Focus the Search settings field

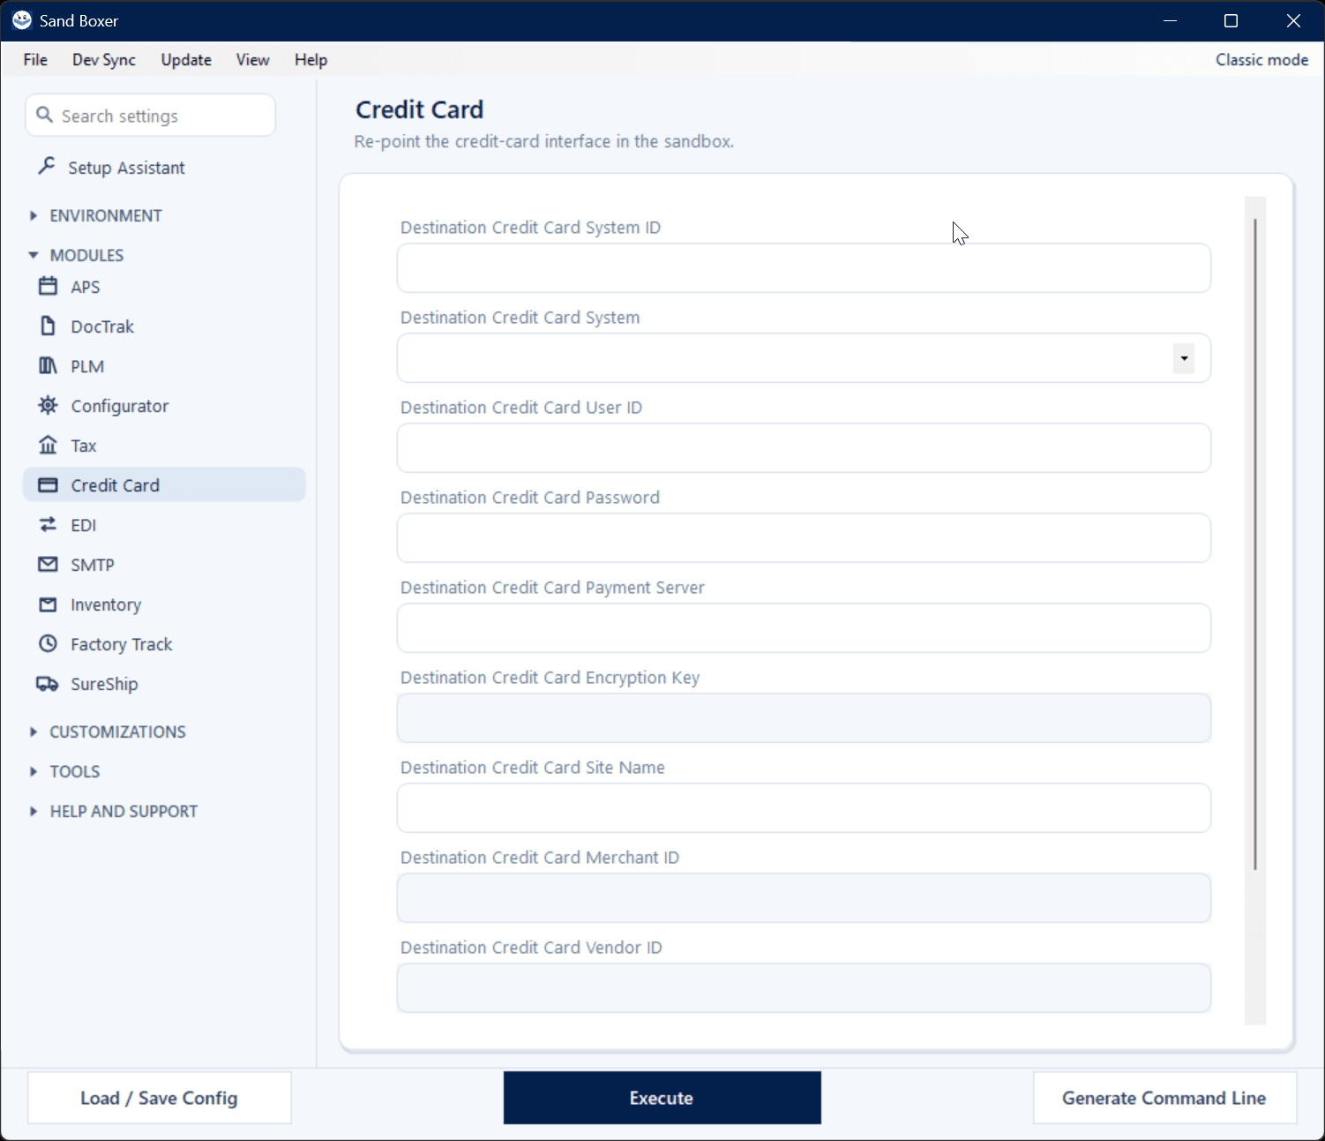(151, 116)
